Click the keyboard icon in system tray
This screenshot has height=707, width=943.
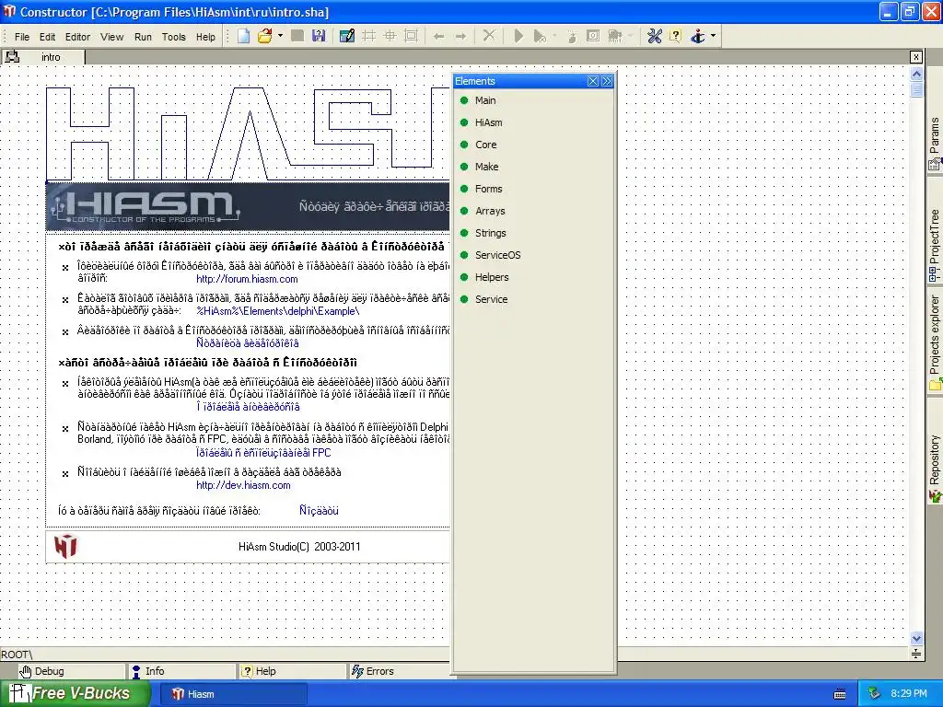[840, 694]
